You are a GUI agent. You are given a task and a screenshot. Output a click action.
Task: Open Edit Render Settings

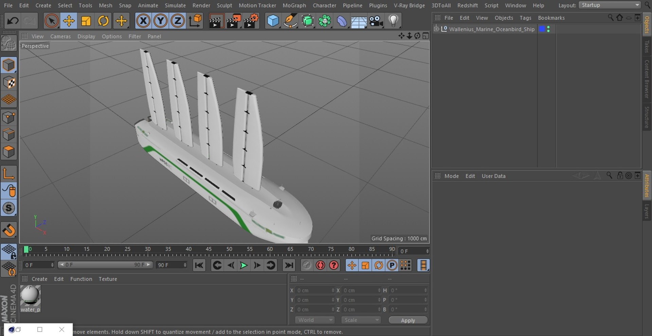pyautogui.click(x=251, y=21)
